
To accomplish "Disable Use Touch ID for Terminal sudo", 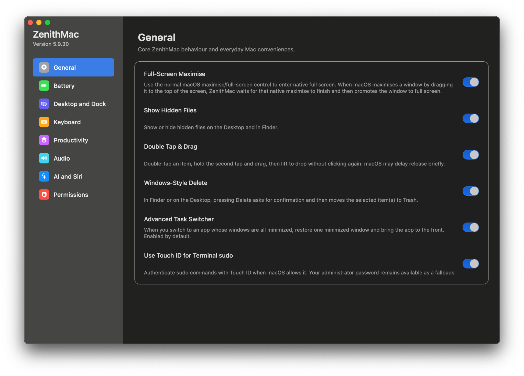I will click(x=471, y=264).
